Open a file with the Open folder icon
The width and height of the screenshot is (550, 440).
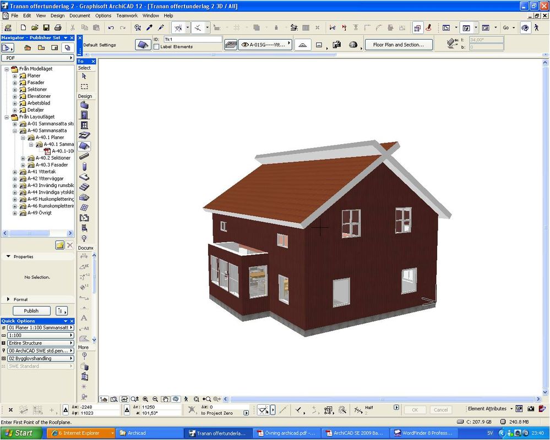(x=35, y=28)
